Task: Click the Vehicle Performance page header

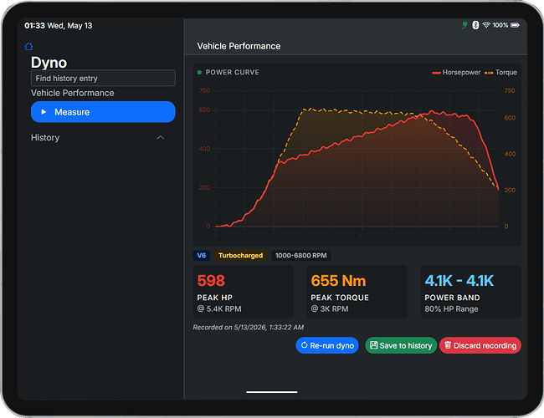Action: click(x=239, y=46)
